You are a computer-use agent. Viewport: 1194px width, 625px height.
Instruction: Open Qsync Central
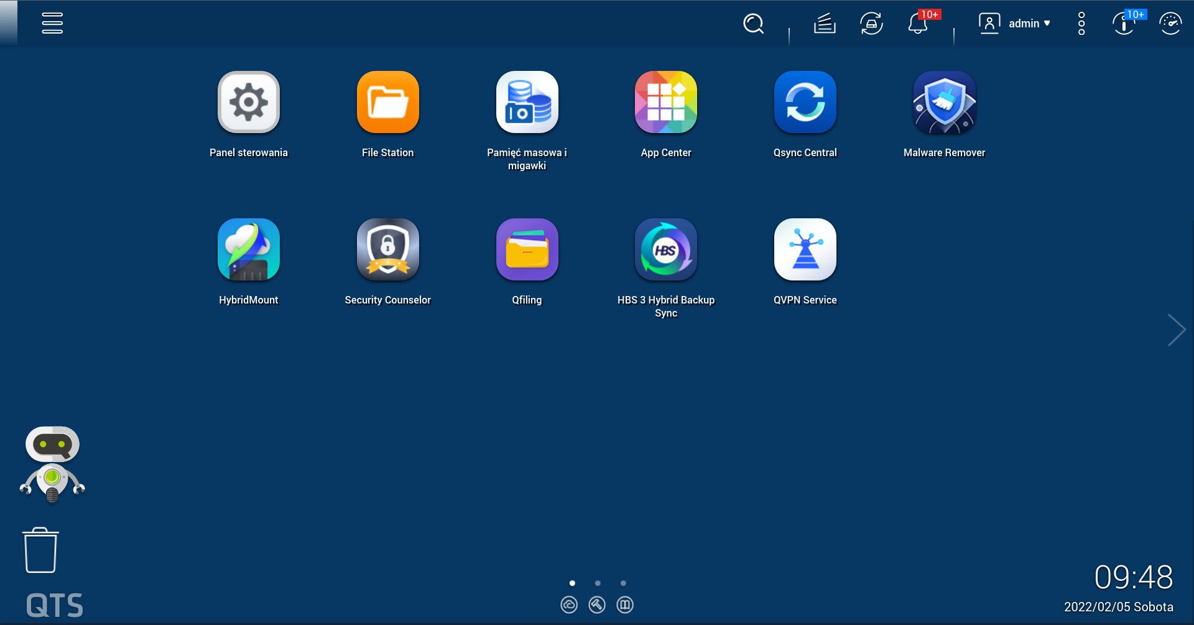(x=805, y=102)
